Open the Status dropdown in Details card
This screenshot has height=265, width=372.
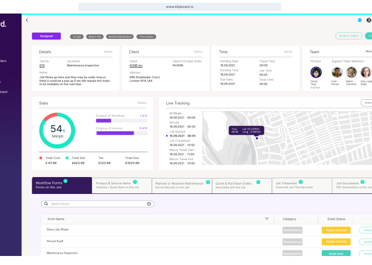pos(108,52)
